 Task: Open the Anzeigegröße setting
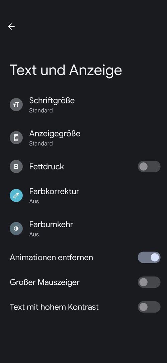tap(84, 138)
